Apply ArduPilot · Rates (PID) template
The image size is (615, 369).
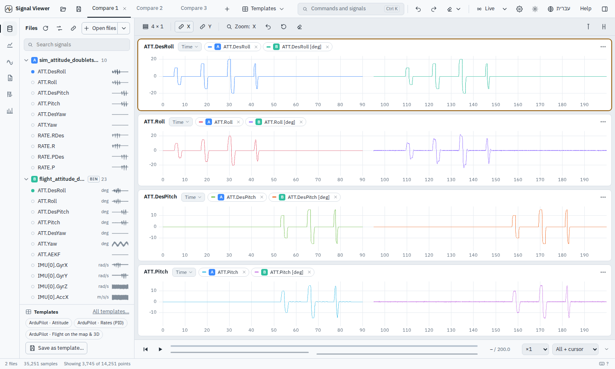click(x=100, y=323)
